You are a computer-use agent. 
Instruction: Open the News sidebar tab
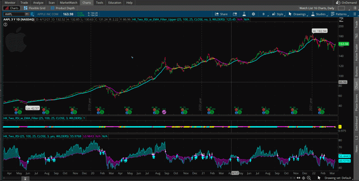tap(356, 149)
